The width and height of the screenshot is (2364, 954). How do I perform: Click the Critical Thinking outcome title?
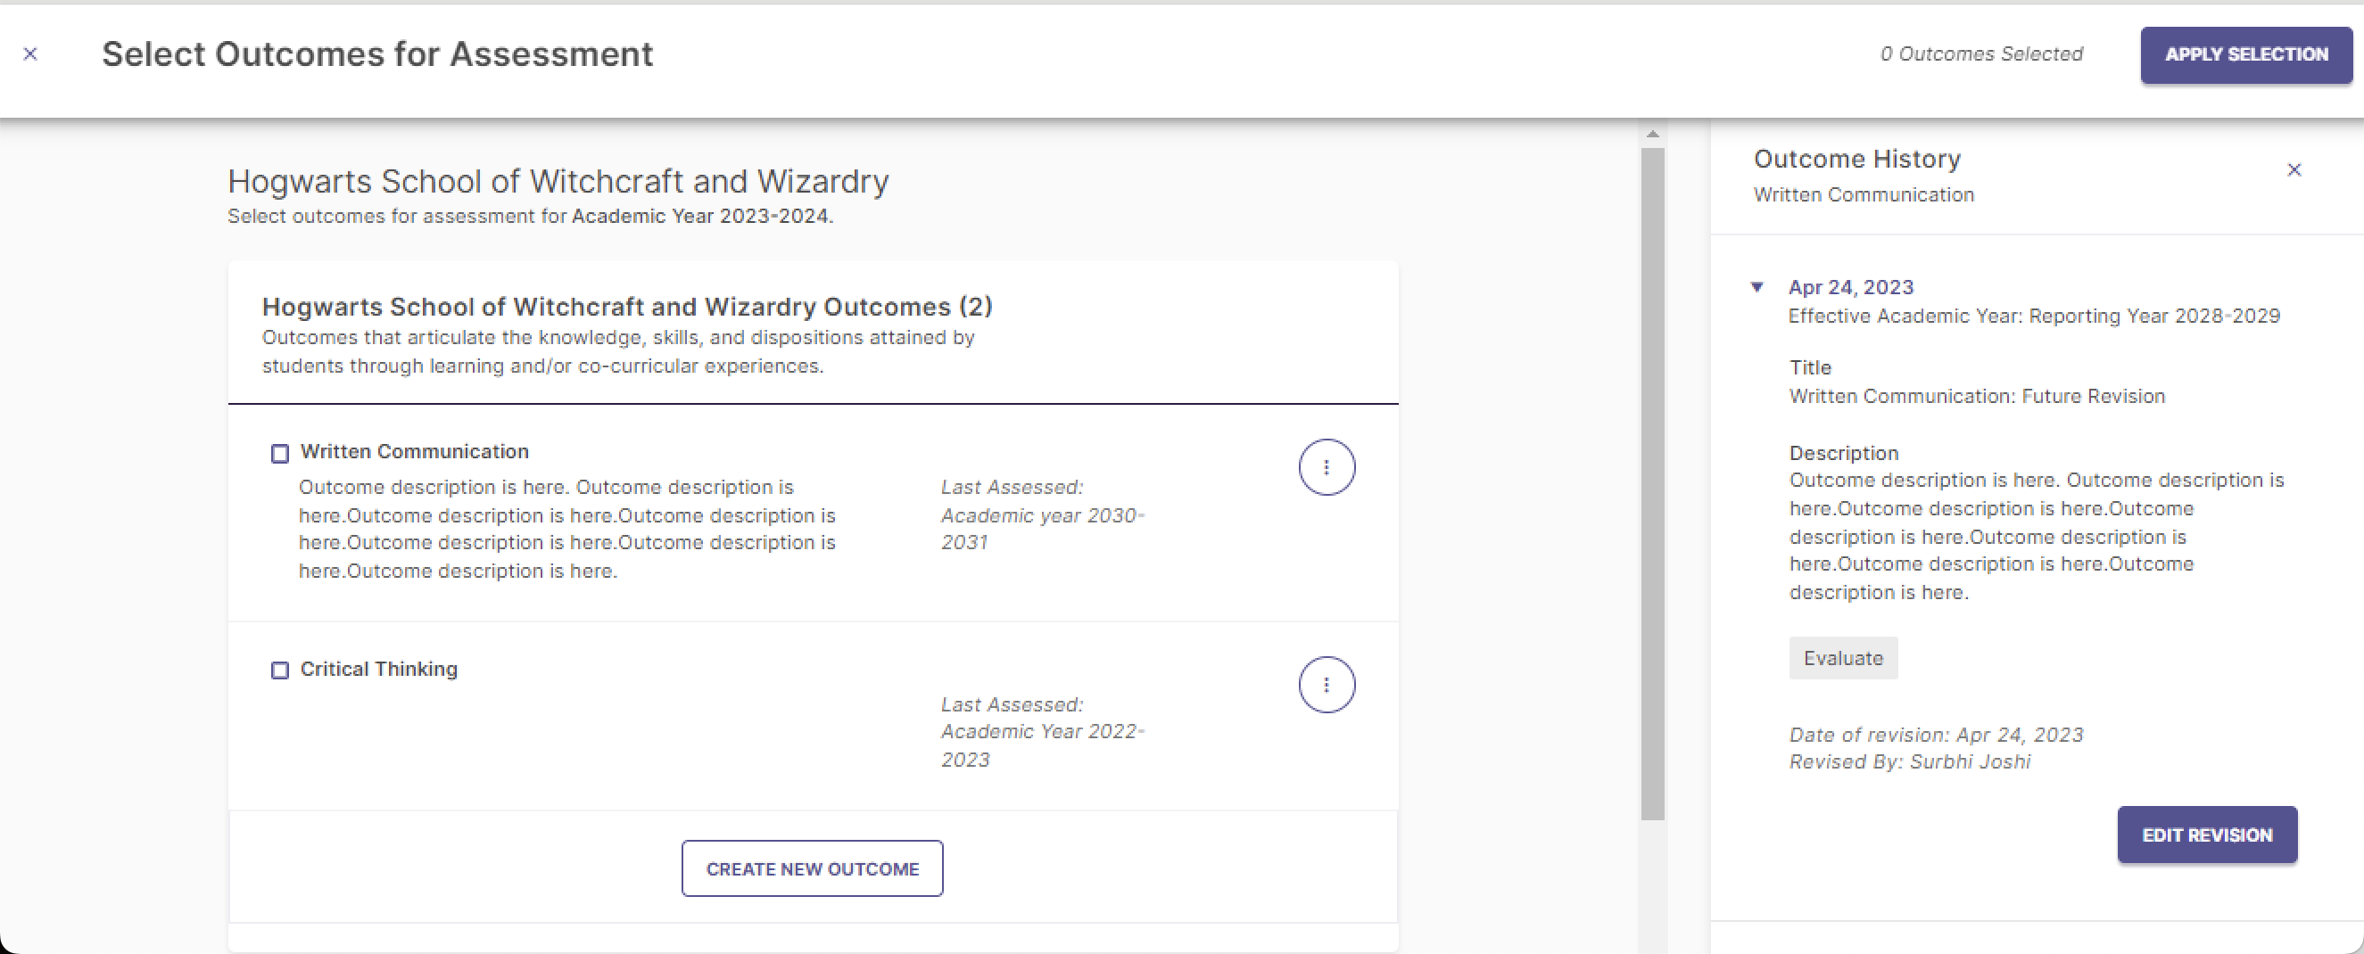[x=378, y=670]
